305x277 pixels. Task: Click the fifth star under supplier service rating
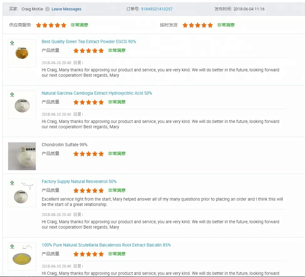click(x=63, y=25)
